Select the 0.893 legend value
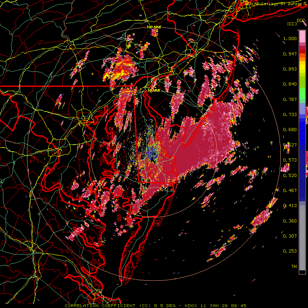308x308 pixels. (x=290, y=69)
